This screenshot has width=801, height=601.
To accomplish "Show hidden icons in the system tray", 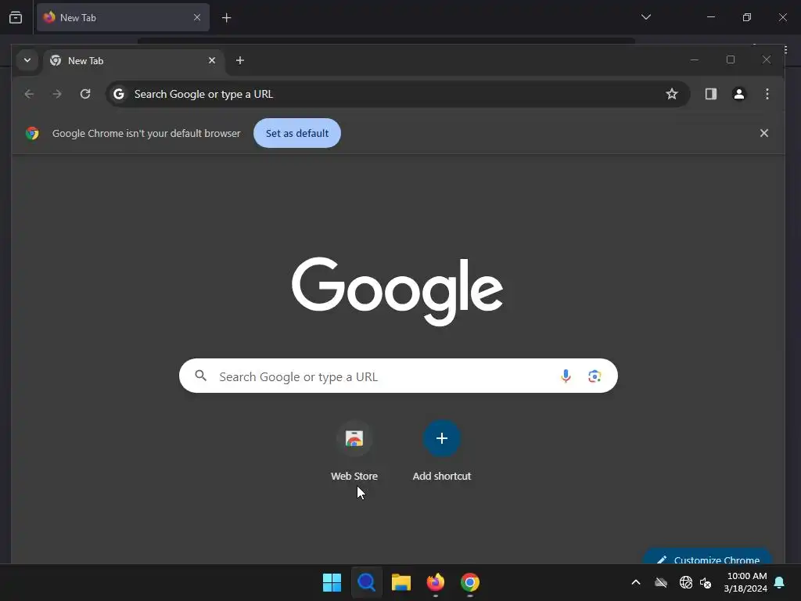I will coord(636,582).
